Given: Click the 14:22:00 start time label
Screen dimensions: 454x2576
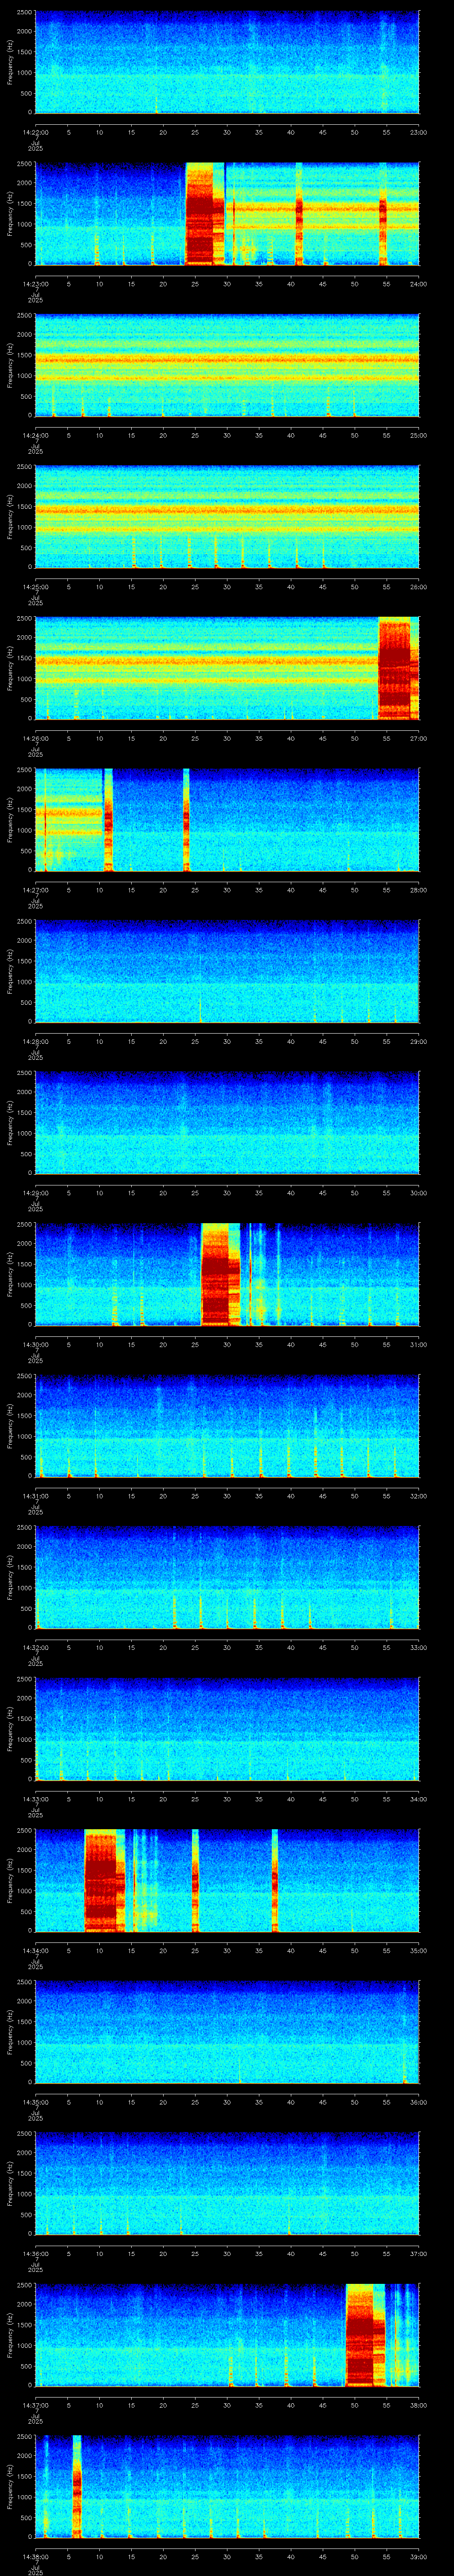Looking at the screenshot, I should pos(35,132).
